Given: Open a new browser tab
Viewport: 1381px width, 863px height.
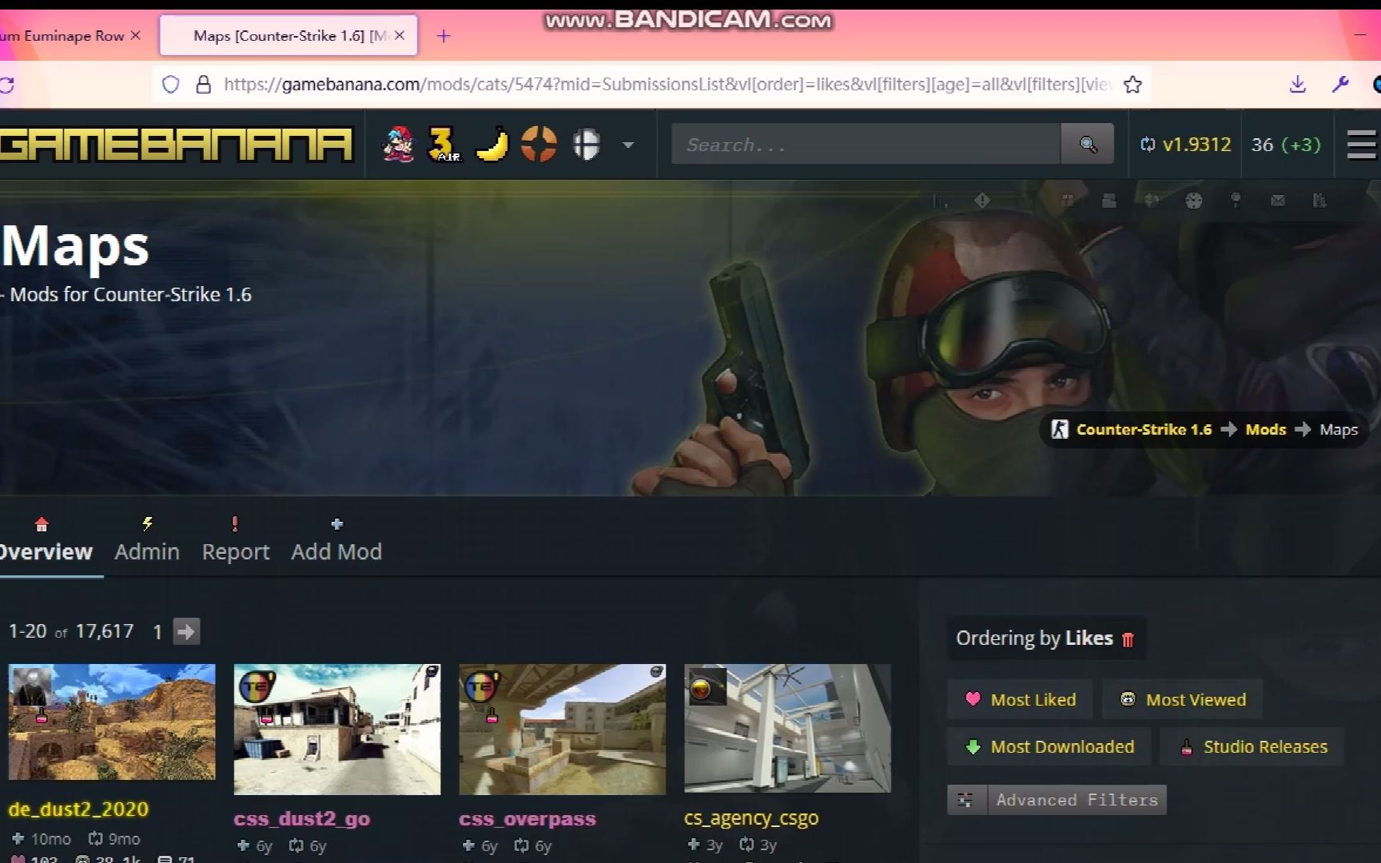Looking at the screenshot, I should click(444, 36).
